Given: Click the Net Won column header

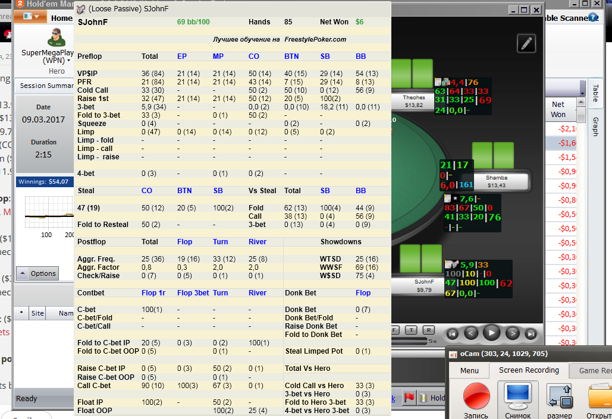Looking at the screenshot, I should [x=558, y=109].
